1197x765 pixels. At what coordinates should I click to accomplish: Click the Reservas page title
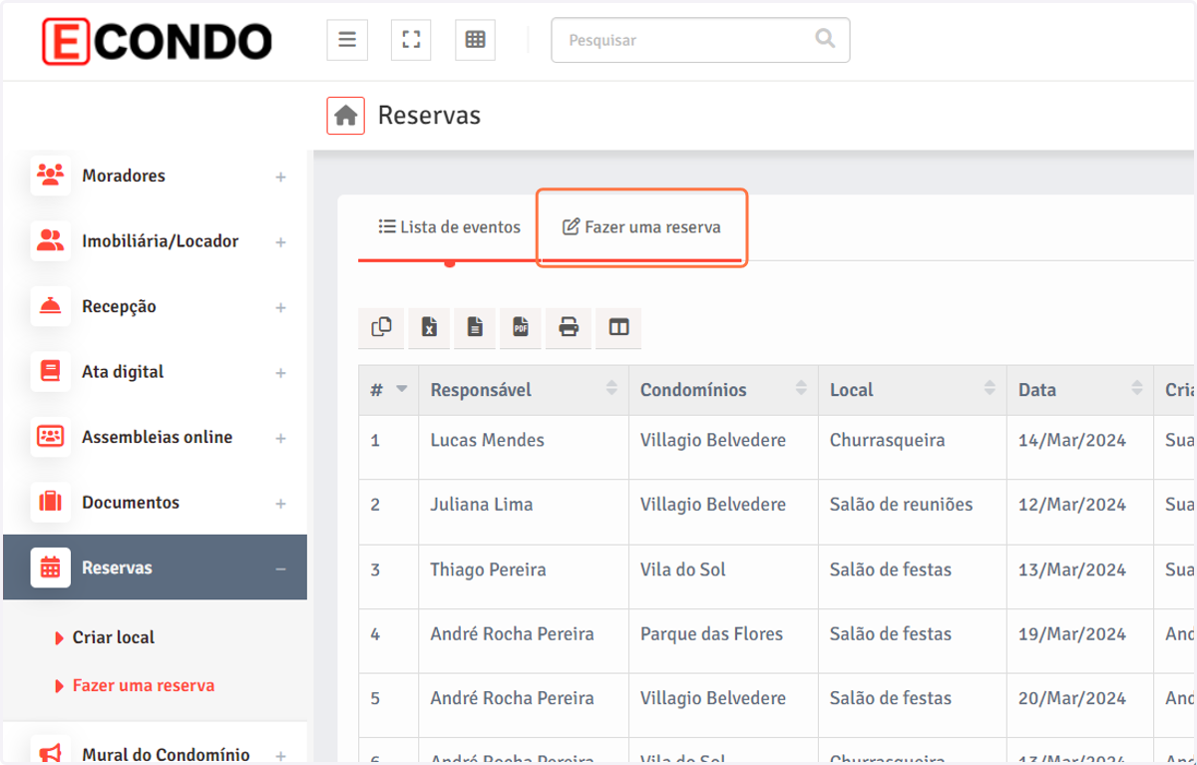(429, 116)
